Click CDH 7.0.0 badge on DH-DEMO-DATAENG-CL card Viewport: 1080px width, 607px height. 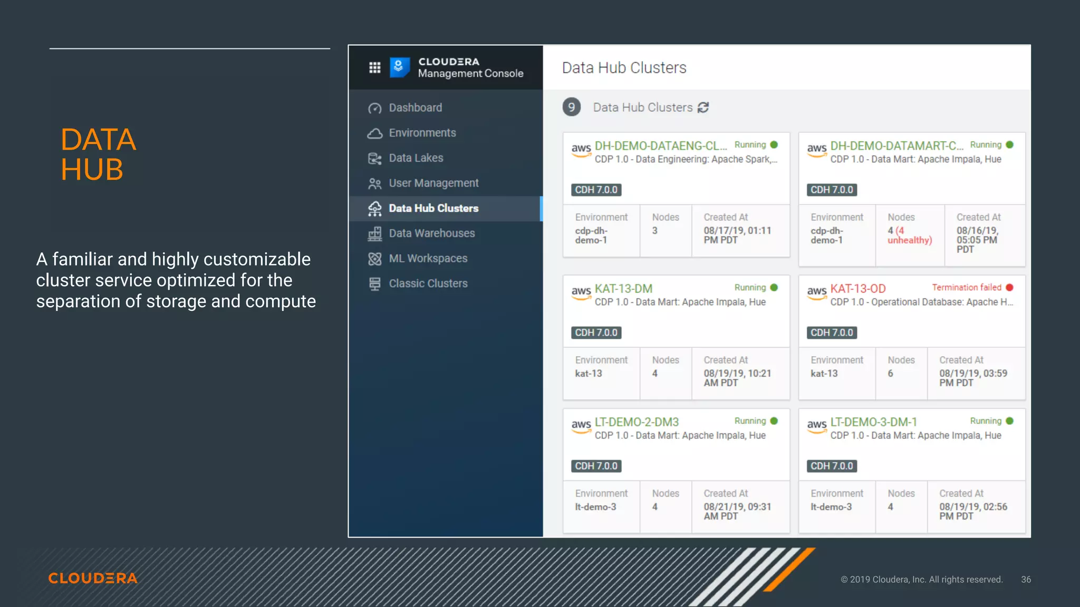pos(596,190)
